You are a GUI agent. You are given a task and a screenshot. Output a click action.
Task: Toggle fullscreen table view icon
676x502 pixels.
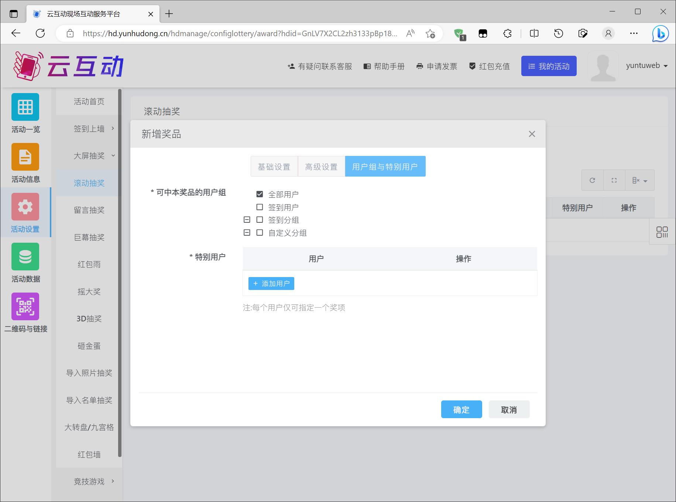[614, 180]
